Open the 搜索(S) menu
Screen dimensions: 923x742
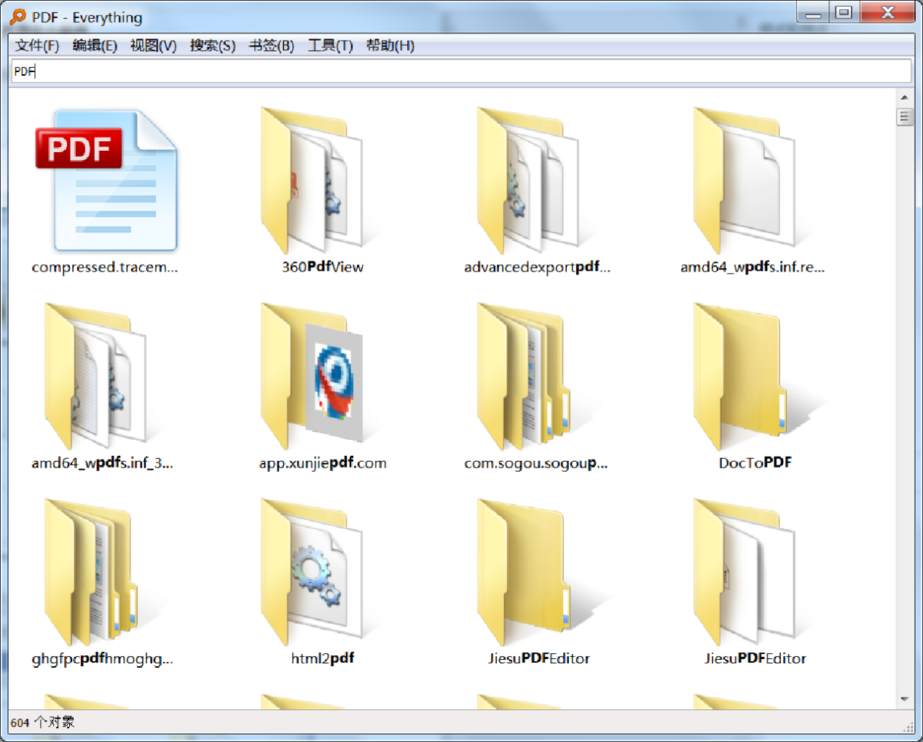(x=213, y=46)
